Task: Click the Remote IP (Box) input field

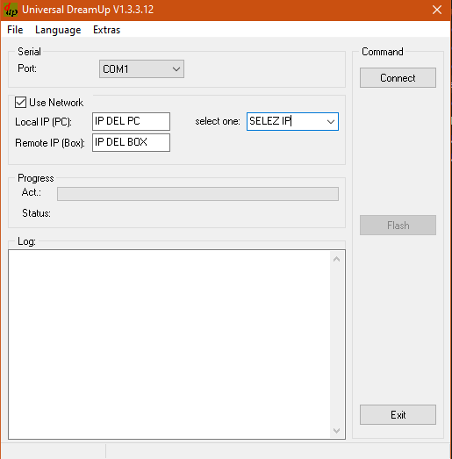Action: pos(131,142)
